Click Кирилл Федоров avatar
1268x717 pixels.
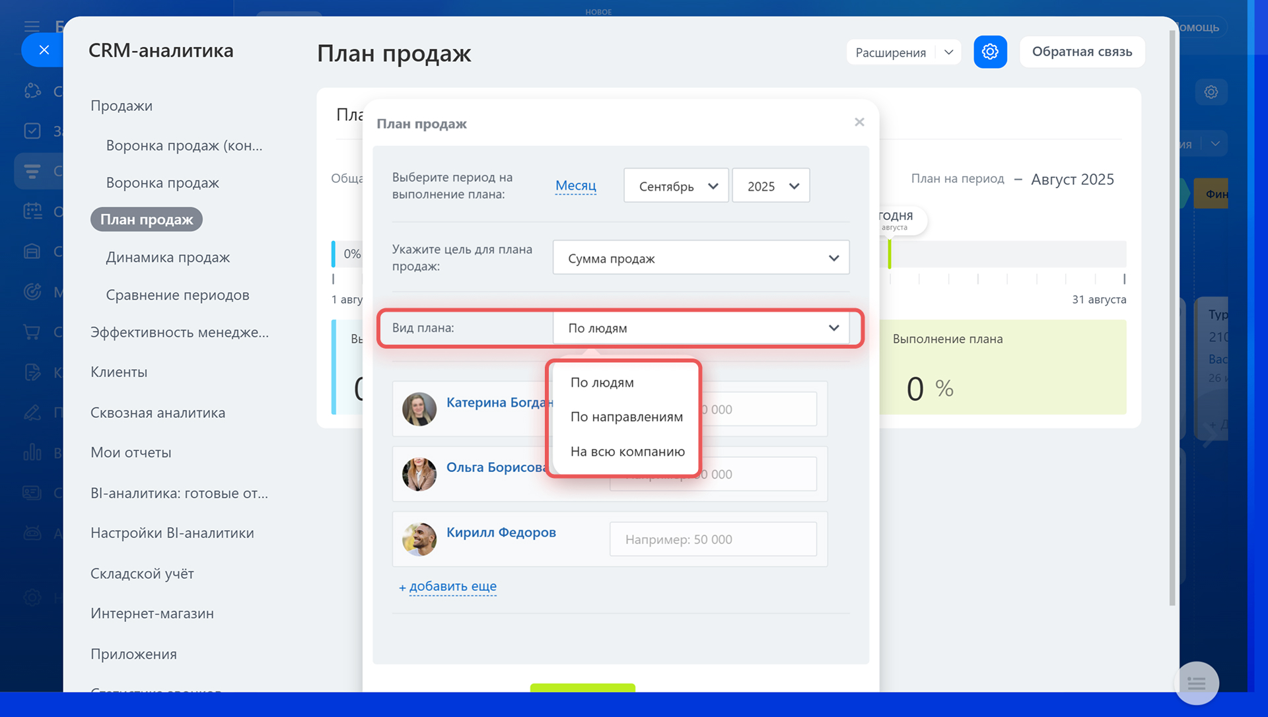[x=419, y=539]
